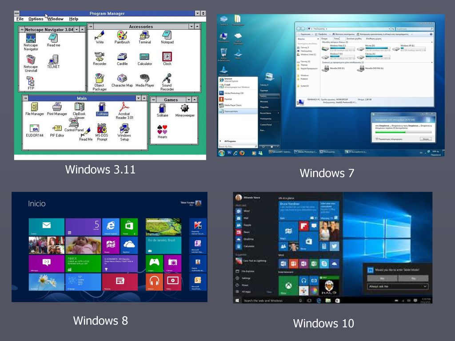
Task: Open Settings in Windows 10 Start menu
Action: pyautogui.click(x=243, y=278)
